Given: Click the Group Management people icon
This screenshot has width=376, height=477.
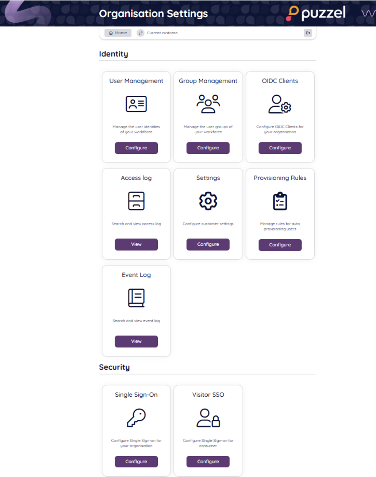Looking at the screenshot, I should click(208, 104).
